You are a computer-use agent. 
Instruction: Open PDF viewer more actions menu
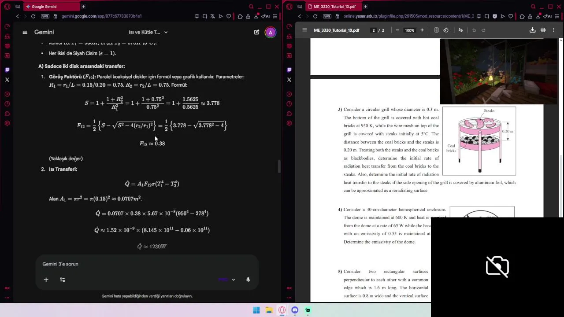[x=554, y=30]
